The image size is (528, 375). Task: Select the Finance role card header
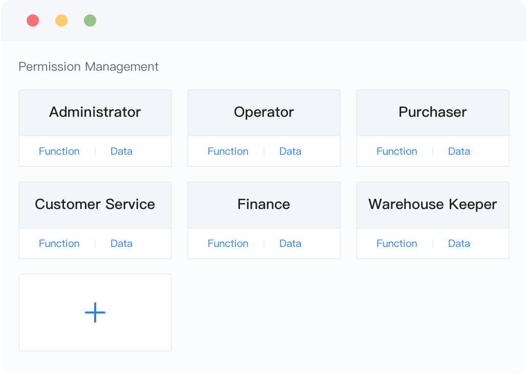[264, 204]
